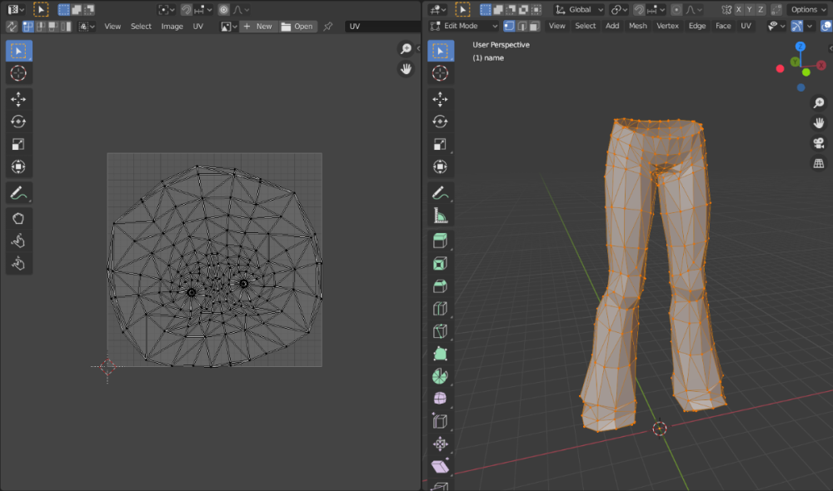Toggle camera view in 3D viewport

pyautogui.click(x=819, y=143)
